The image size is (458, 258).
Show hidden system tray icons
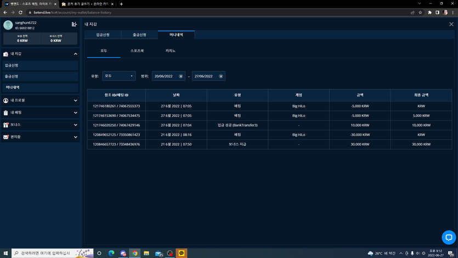pyautogui.click(x=401, y=253)
